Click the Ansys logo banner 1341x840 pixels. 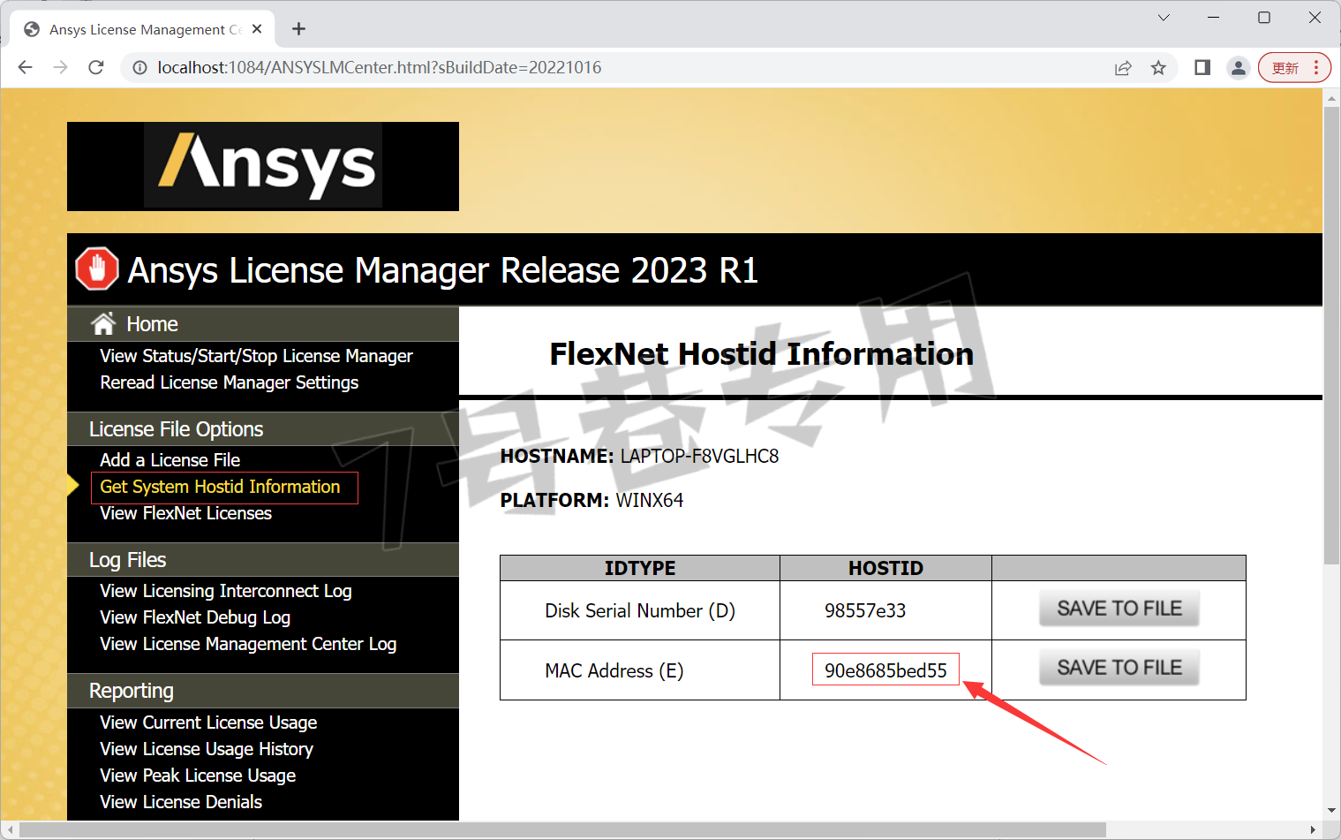[x=263, y=166]
